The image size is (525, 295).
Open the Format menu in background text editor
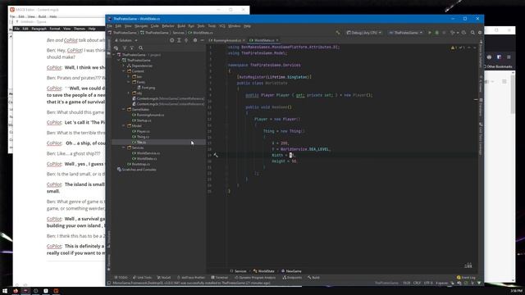(55, 29)
